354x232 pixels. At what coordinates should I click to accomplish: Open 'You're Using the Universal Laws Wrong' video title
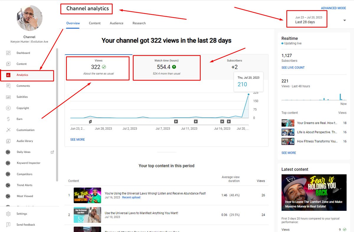[x=155, y=193]
